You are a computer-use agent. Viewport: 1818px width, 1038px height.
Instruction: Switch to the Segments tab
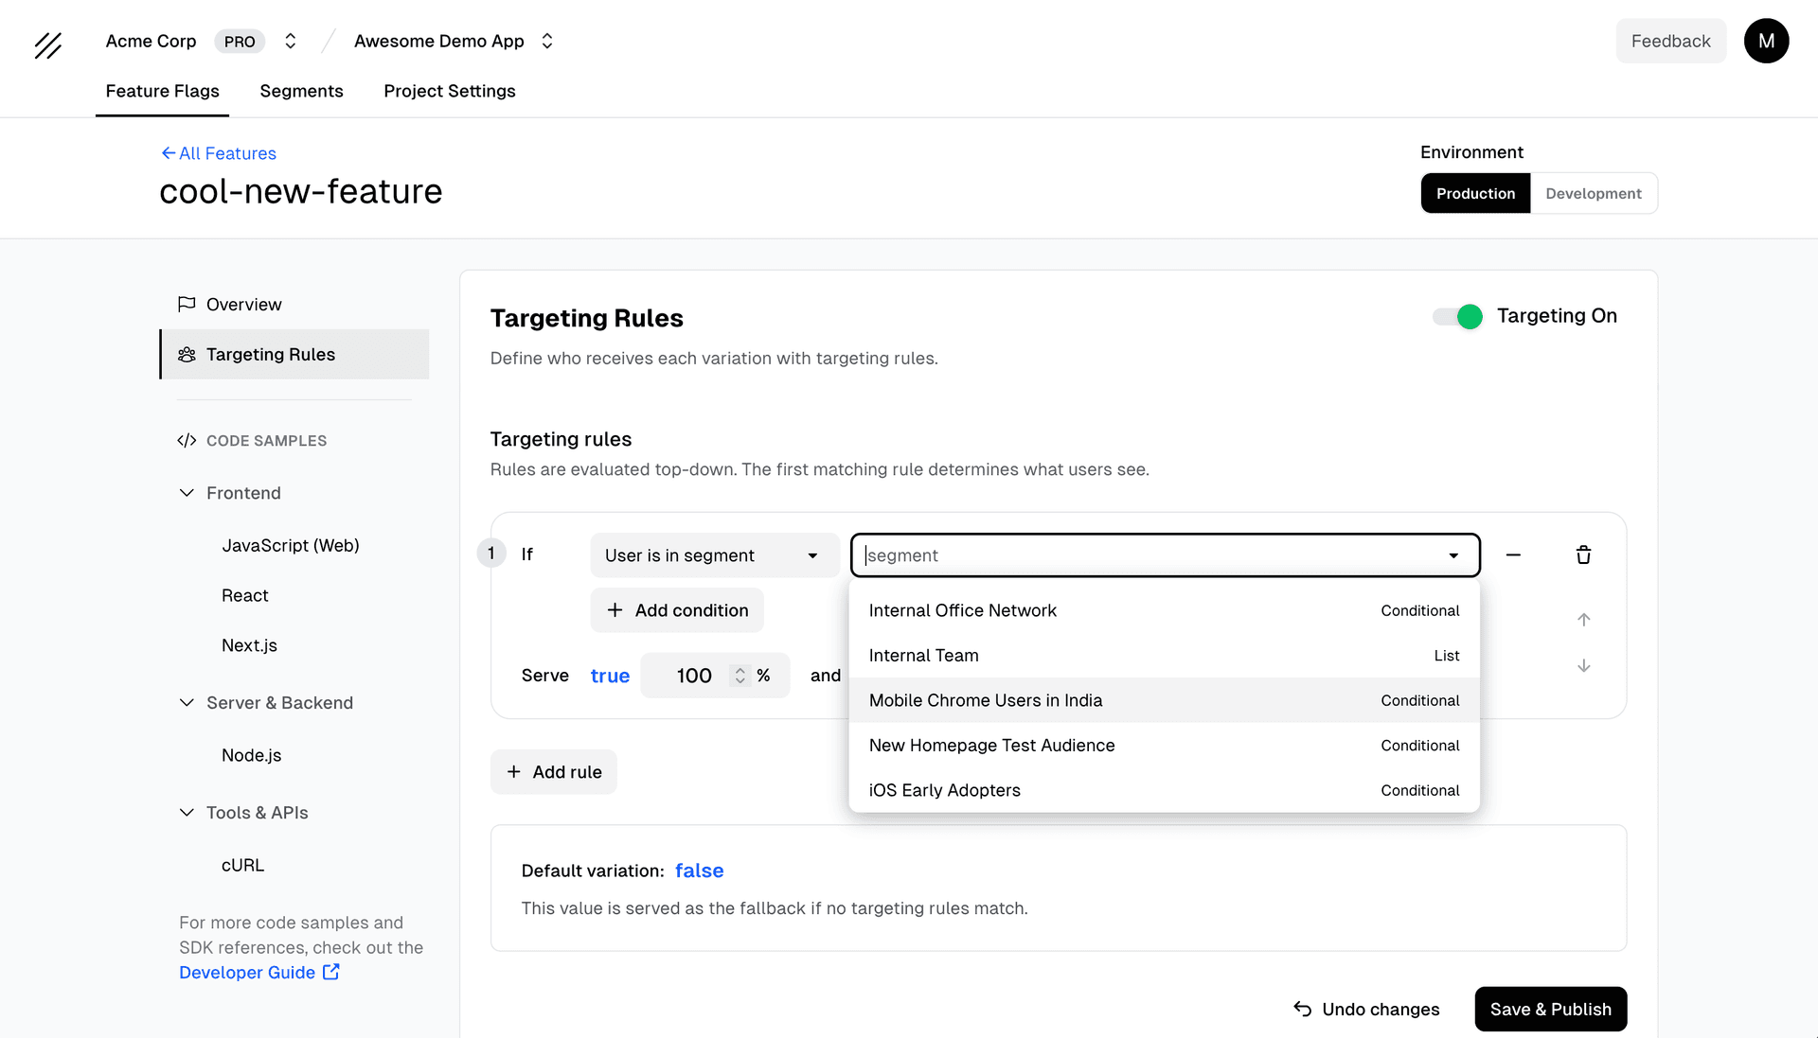(301, 91)
